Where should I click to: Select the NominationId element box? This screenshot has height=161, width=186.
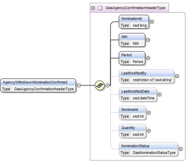tap(134, 22)
